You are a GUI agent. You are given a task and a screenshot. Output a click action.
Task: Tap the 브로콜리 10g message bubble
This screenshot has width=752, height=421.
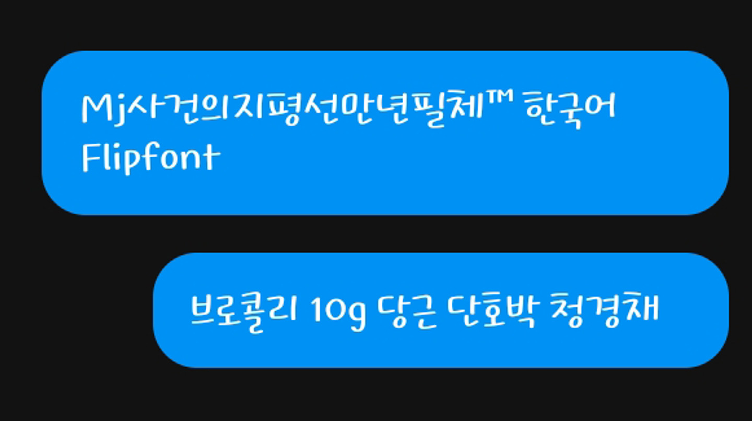(x=440, y=310)
